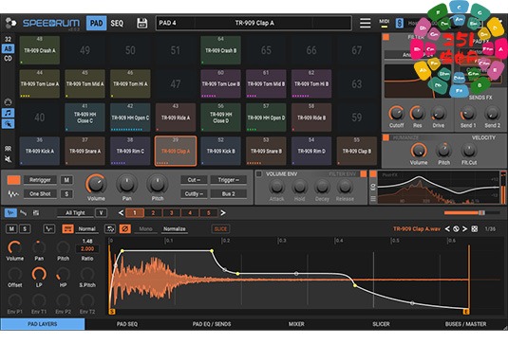The width and height of the screenshot is (508, 344).
Task: Load next sample with right arrow
Action: [465, 229]
